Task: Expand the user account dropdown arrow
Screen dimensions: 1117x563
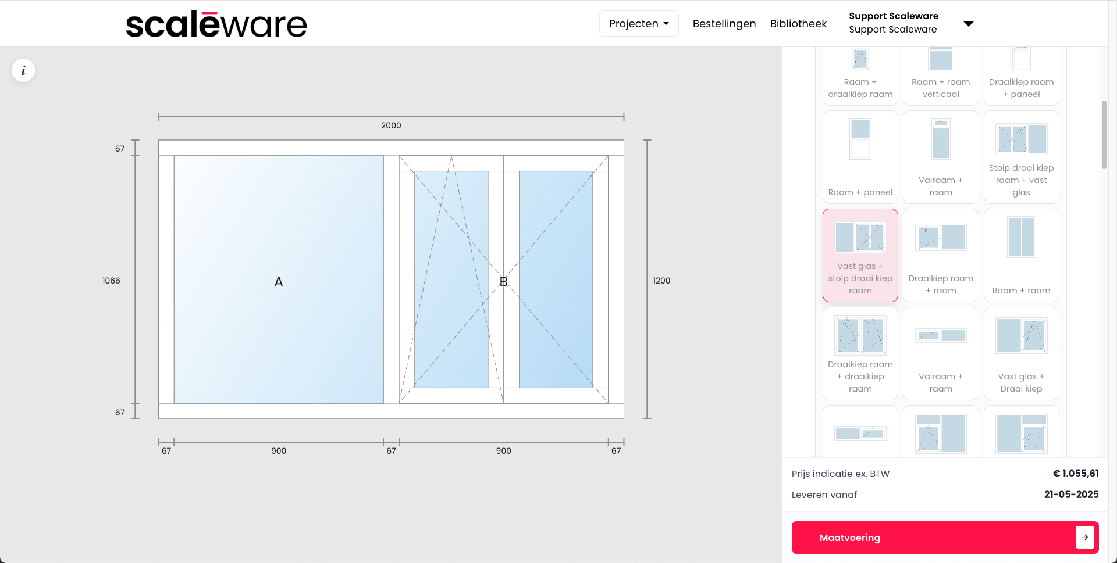Action: click(968, 24)
